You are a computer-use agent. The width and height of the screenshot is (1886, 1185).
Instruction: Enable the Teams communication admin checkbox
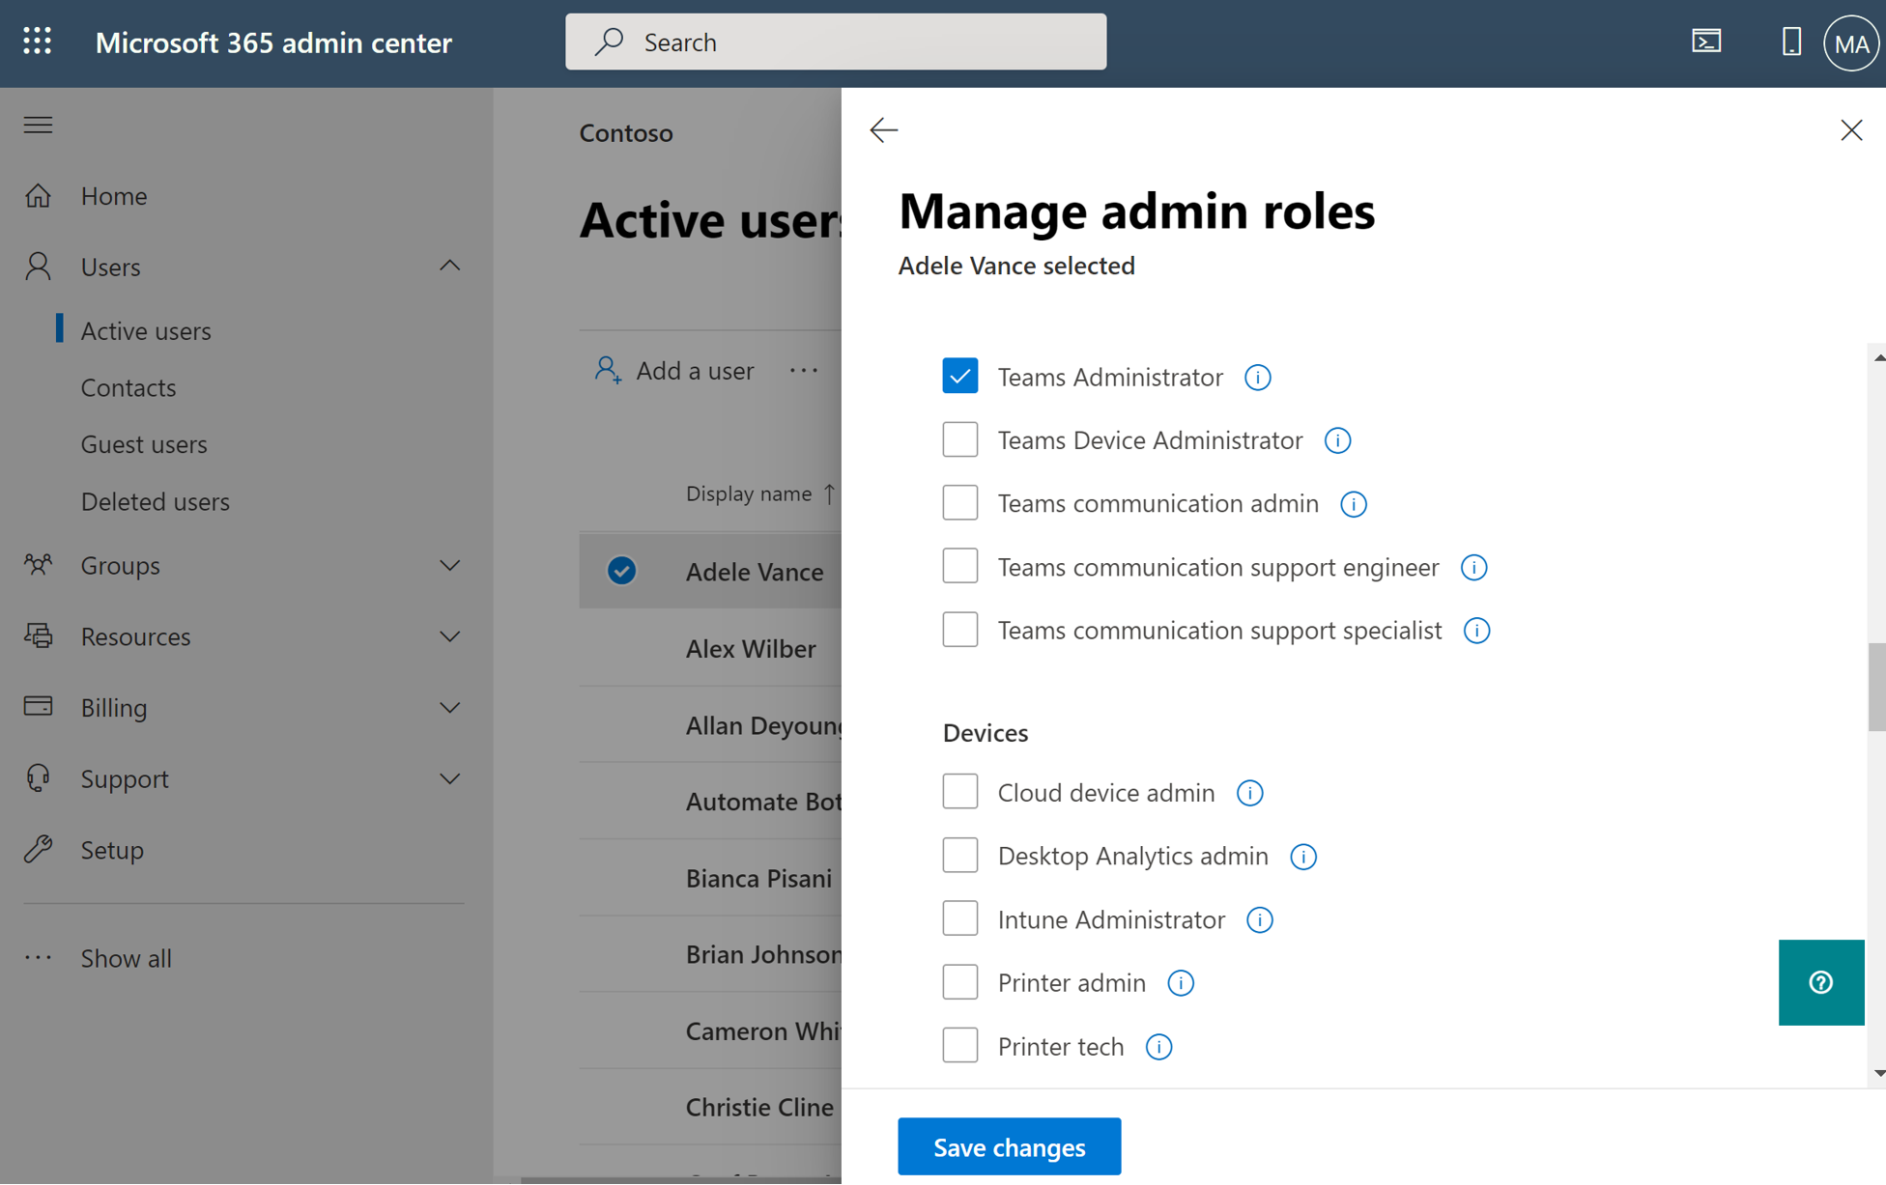960,502
